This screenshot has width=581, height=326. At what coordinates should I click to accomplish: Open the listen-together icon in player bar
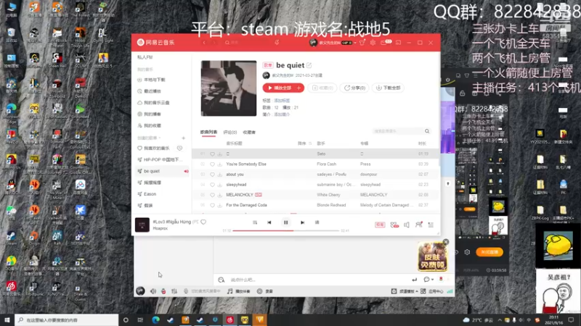coord(419,225)
